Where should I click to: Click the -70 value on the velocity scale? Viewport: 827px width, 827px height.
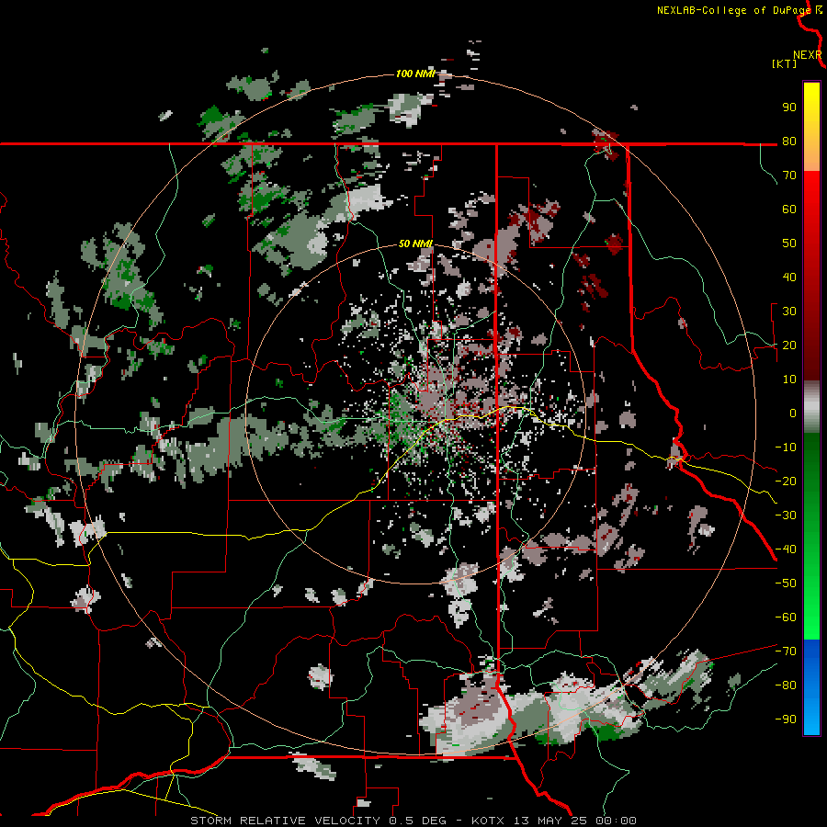(x=786, y=651)
